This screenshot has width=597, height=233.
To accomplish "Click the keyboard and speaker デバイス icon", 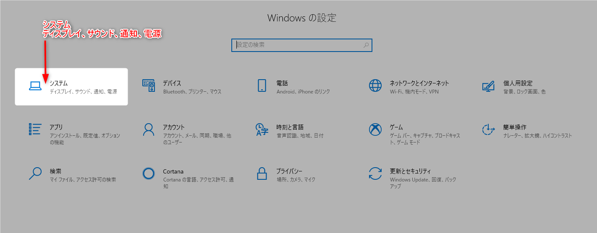I will [149, 85].
